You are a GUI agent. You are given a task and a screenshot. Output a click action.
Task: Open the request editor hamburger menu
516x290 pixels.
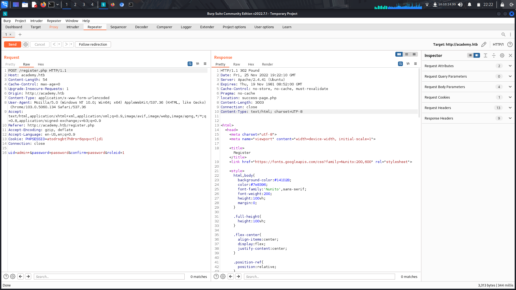pos(205,64)
